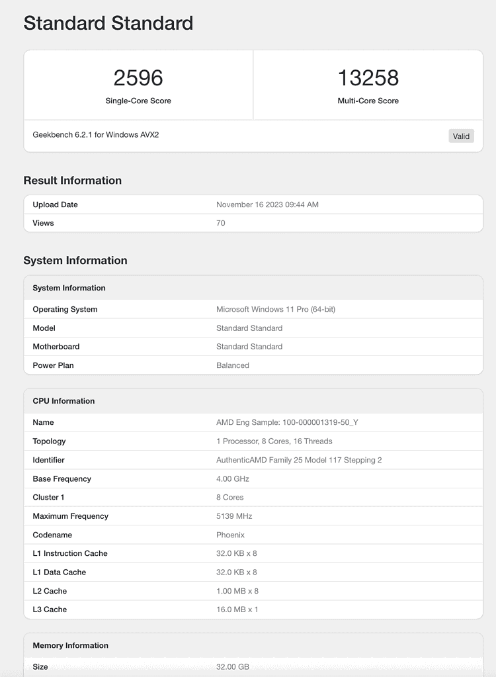Click L1 Instruction Cache value 32.0 KB x 8
The width and height of the screenshot is (496, 677).
tap(236, 553)
